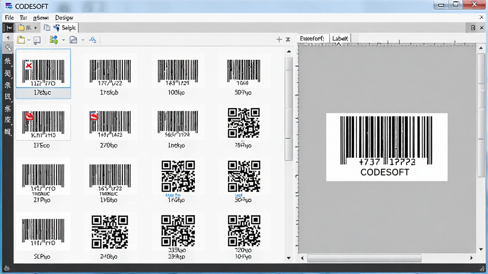
Task: Select the QR thumbnail labeled 120yo
Action: 244,232
